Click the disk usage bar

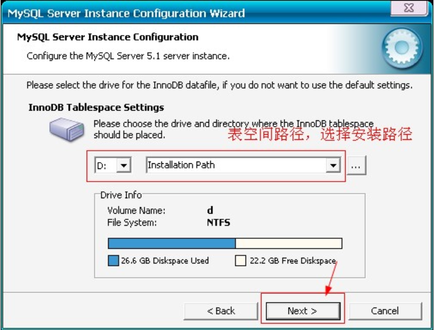tap(225, 243)
